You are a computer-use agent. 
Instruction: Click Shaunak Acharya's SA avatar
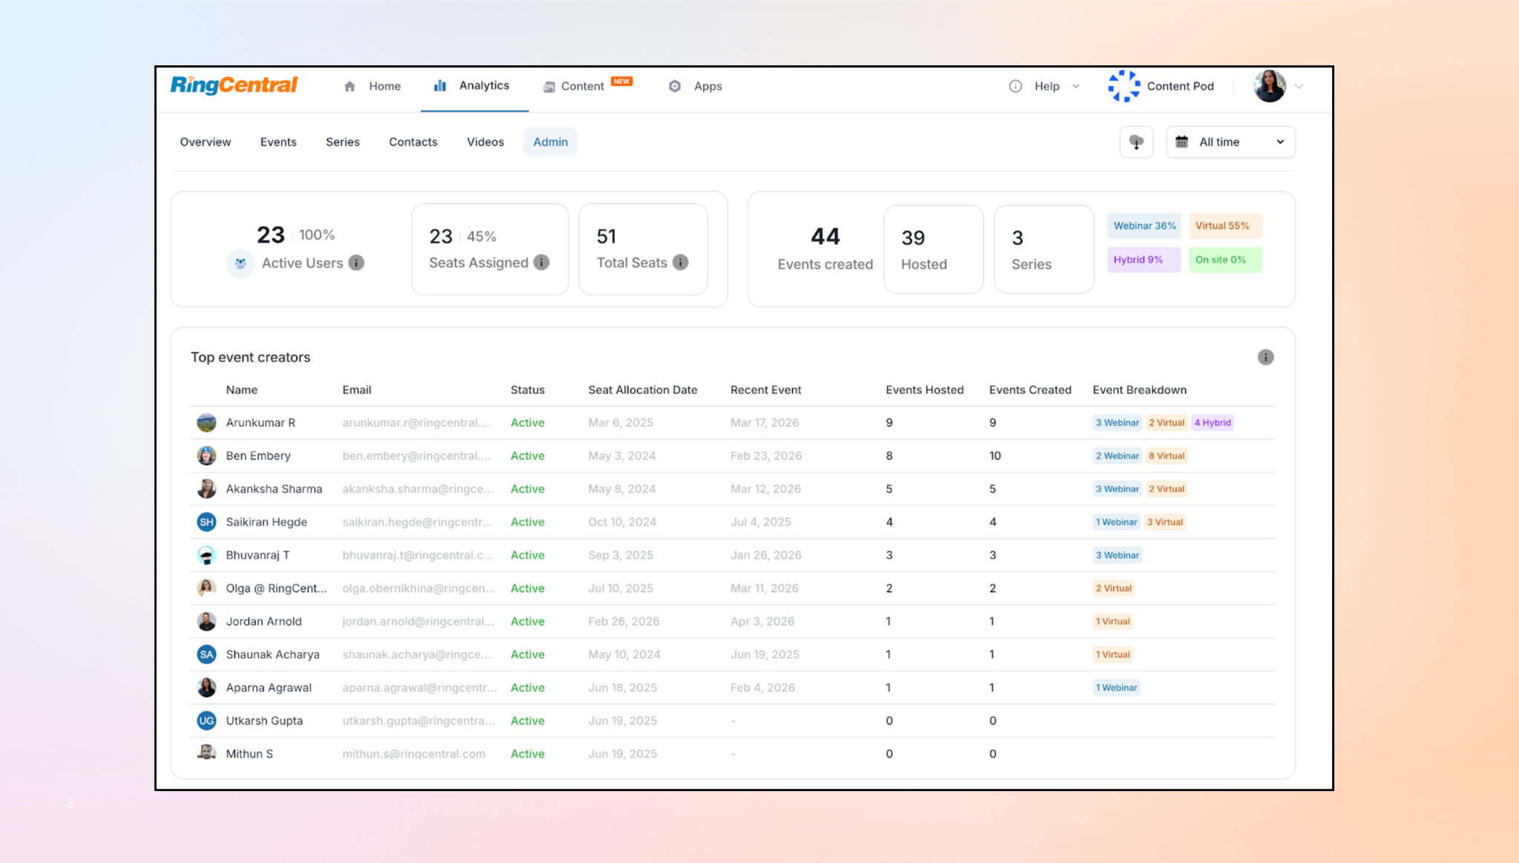(x=206, y=654)
